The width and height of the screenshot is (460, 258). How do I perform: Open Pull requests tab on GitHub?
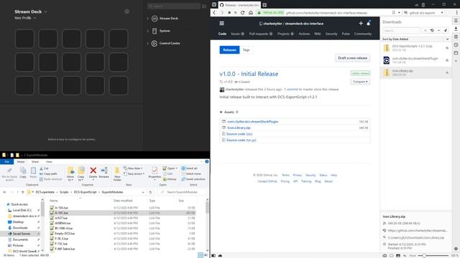click(x=260, y=34)
